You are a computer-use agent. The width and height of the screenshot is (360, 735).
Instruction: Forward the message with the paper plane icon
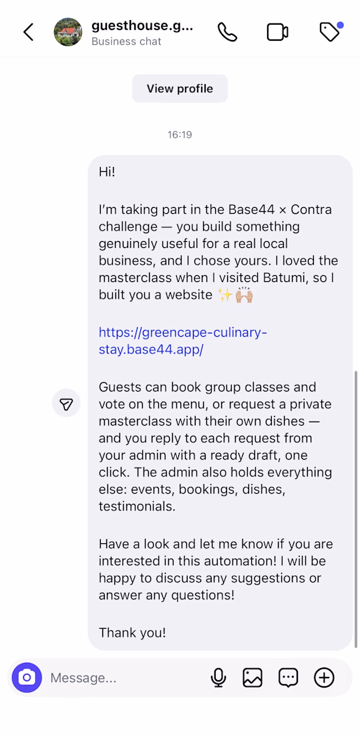coord(66,403)
